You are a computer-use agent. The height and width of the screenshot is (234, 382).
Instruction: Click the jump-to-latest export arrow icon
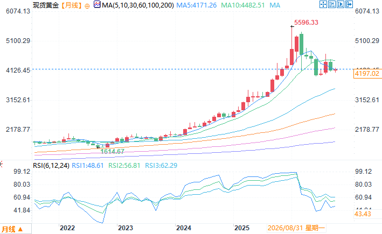[349, 4]
